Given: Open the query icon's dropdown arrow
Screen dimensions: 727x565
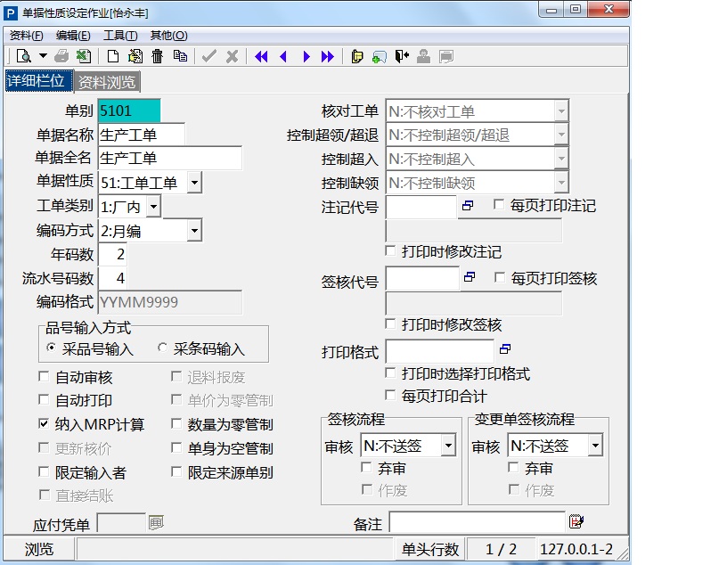Looking at the screenshot, I should click(43, 56).
